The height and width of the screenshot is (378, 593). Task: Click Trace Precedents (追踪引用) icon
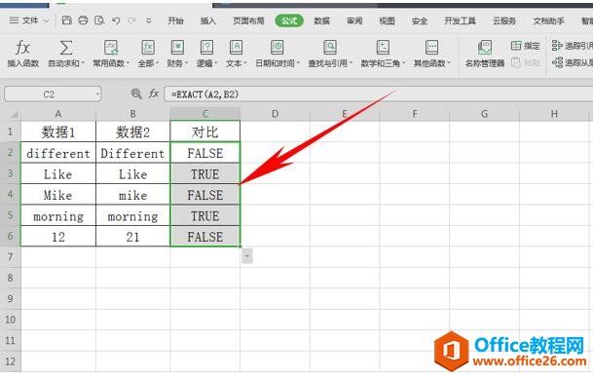557,46
